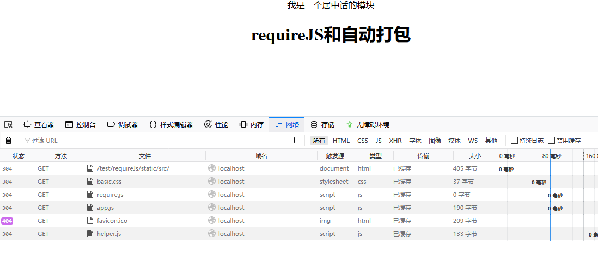Select the basic.css request row
Viewport: 598px width, 260px height.
[299, 182]
